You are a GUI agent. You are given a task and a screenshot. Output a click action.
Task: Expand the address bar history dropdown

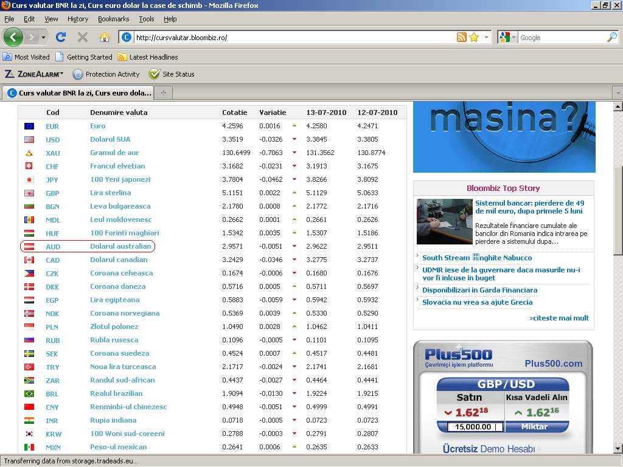coord(486,38)
